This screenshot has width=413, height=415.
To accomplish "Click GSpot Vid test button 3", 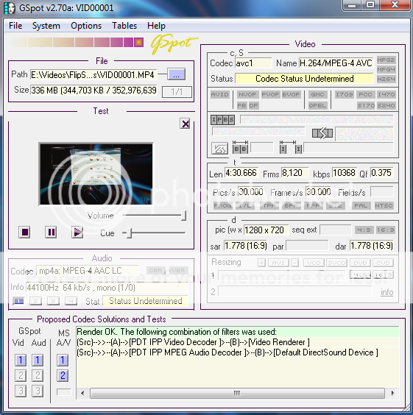I will tap(21, 391).
